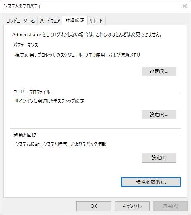This screenshot has width=191, height=215.
Task: Click the ユーザー プロファイル group label
Action: click(x=32, y=92)
